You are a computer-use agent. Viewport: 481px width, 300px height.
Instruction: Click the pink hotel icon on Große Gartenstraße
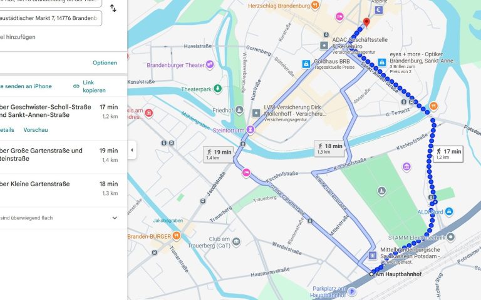point(246,172)
